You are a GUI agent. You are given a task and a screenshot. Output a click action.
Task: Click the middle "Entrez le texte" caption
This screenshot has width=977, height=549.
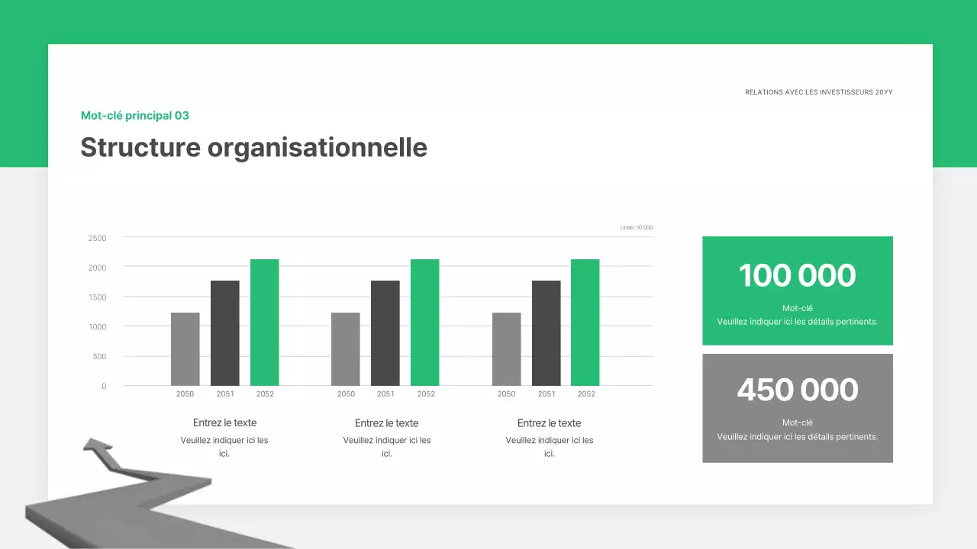(386, 423)
